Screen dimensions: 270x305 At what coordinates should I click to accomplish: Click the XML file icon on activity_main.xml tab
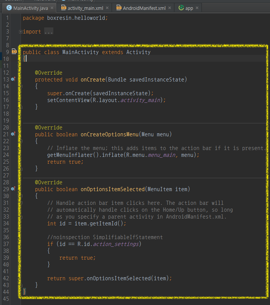(64, 8)
